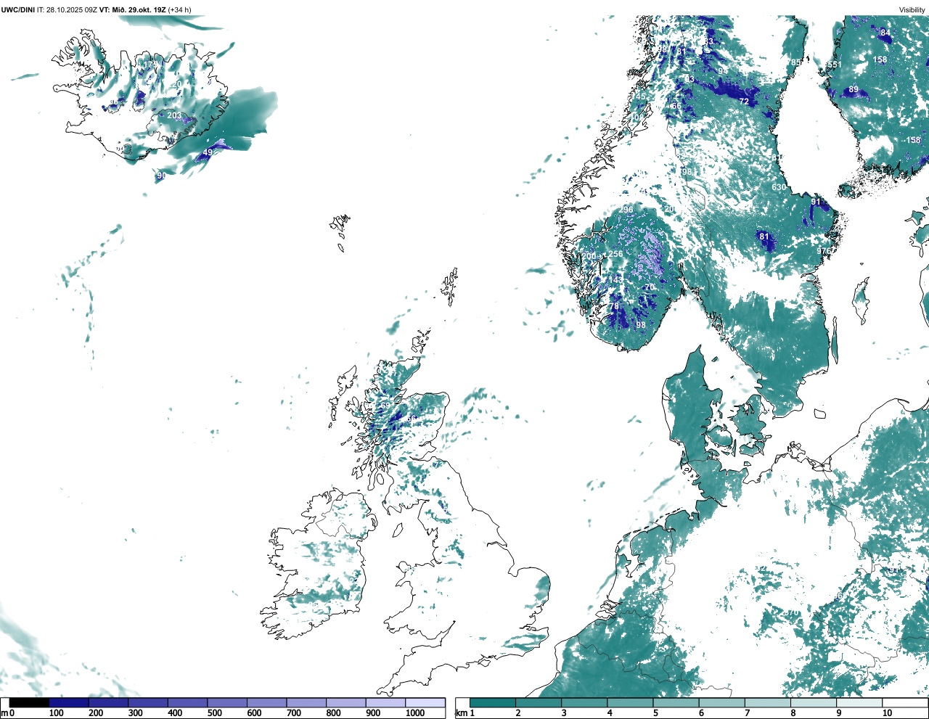Click the black 0–100 m legend swatch
The width and height of the screenshot is (929, 719).
click(29, 702)
